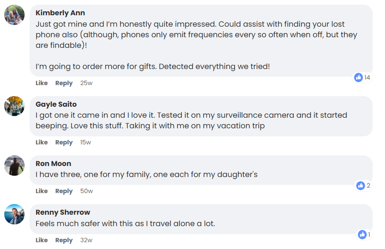Open Kimberly Ann's profile picture
Viewport: 385px width, 249px height.
pos(14,15)
